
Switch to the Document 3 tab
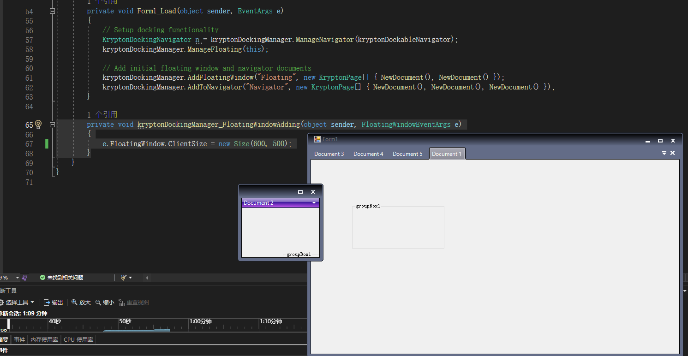pos(329,154)
